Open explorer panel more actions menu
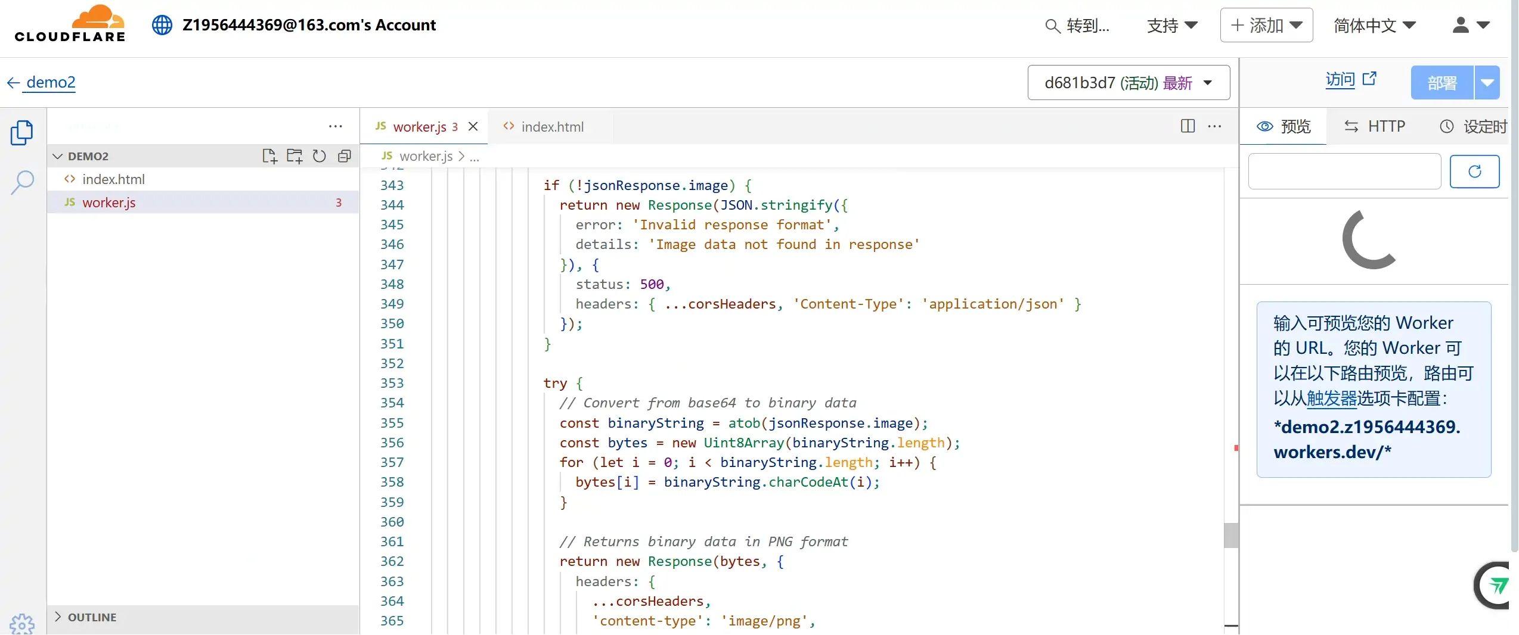 336,126
